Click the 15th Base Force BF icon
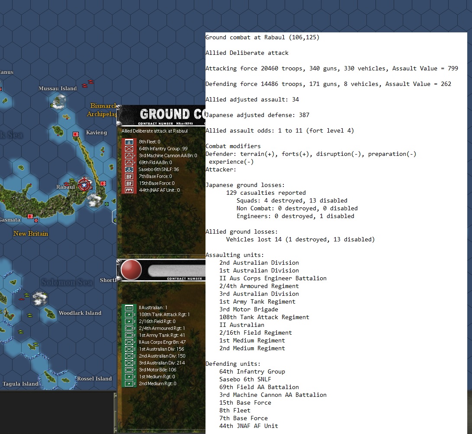Image resolution: width=472 pixels, height=434 pixels. click(x=129, y=184)
